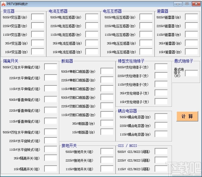Close the PRTV涂料统计 window

pyautogui.click(x=196, y=4)
